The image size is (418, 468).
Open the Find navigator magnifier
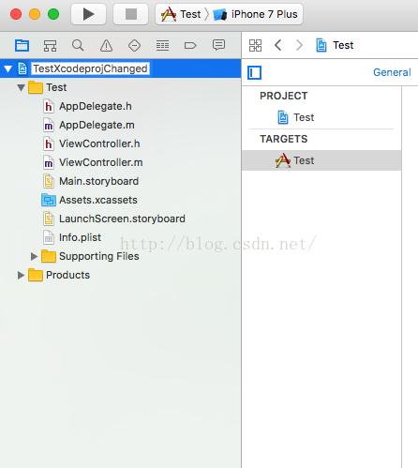coord(78,46)
